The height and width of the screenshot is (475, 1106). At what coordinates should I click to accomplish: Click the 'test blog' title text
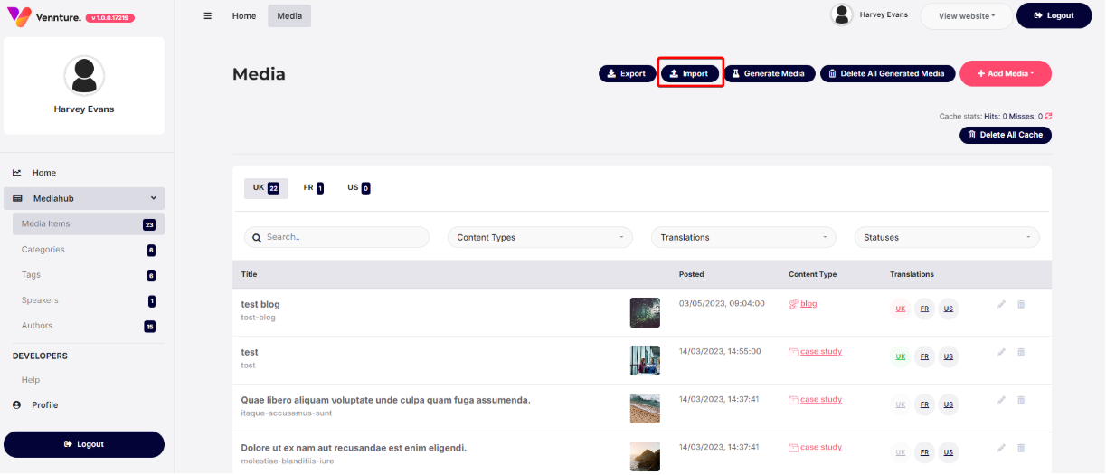click(260, 304)
